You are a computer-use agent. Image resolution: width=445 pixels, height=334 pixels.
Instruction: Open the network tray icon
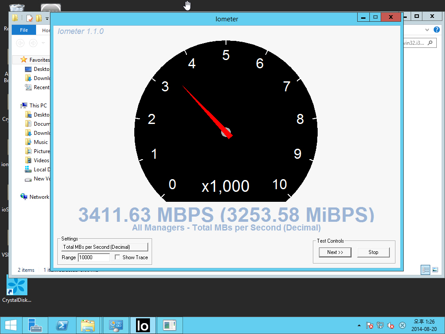click(380, 325)
